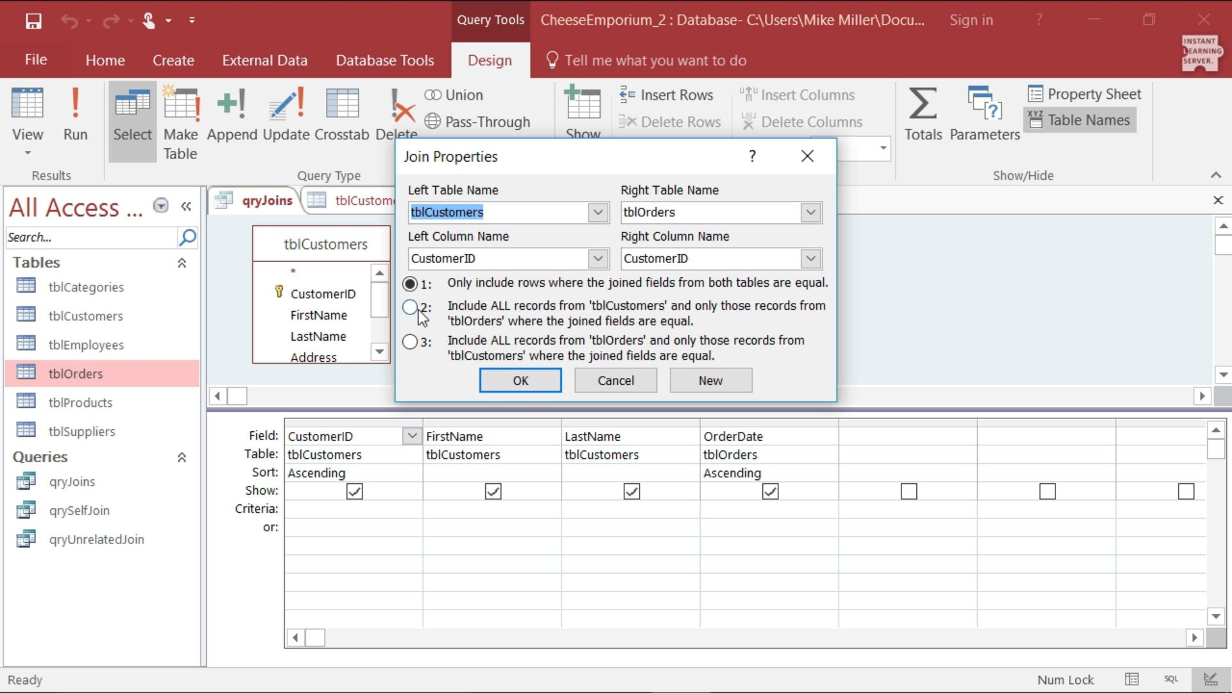Open the Left Table Name dropdown
1232x693 pixels.
click(597, 212)
